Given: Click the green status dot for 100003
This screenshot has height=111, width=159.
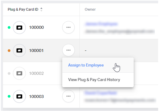Looking at the screenshot, I should coord(9,96).
